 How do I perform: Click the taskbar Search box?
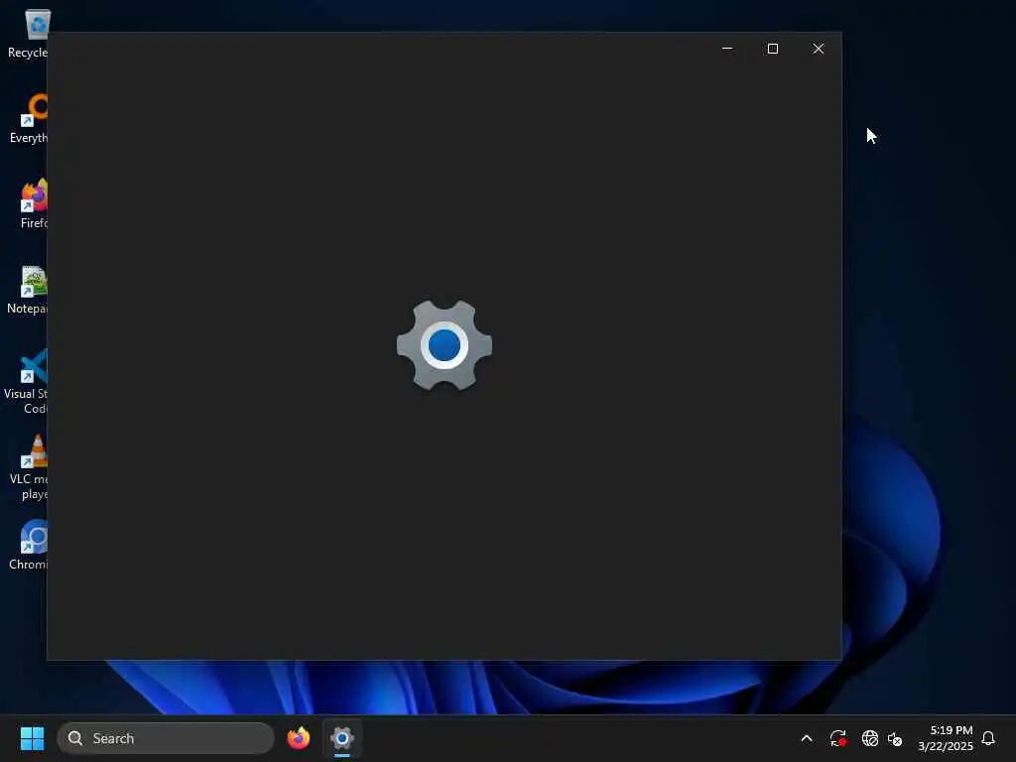(x=166, y=738)
